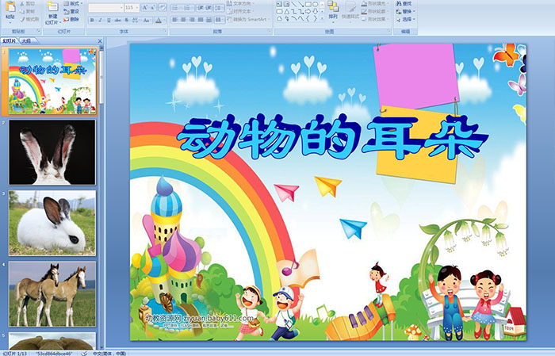
Task: Click the Delete (删除) slide button
Action: pos(72,19)
